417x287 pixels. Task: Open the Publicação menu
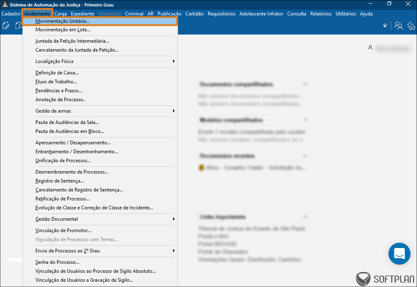(x=169, y=13)
